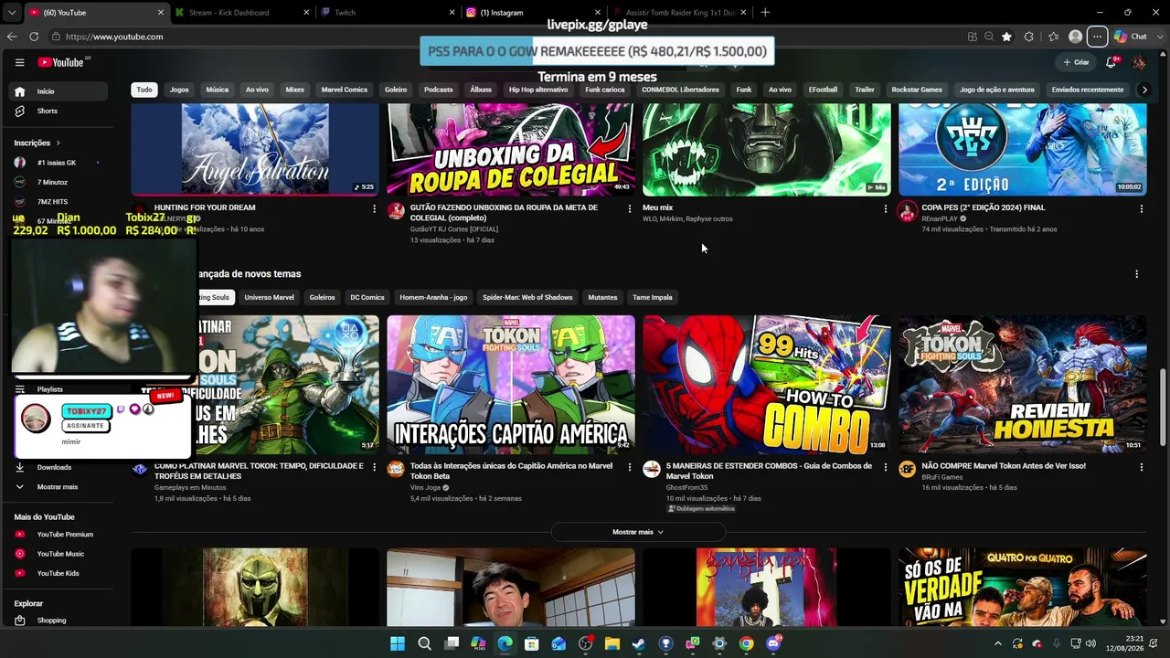1170x658 pixels.
Task: Open File Explorer from the taskbar
Action: (x=612, y=643)
